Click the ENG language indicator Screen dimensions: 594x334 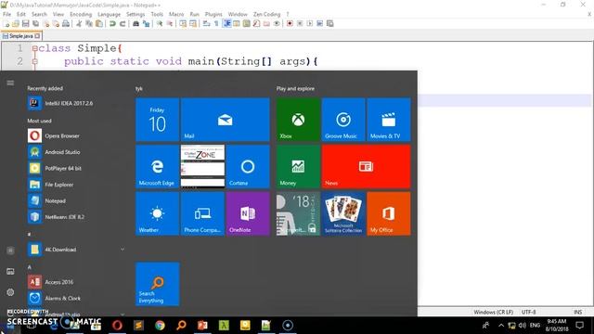[535, 326]
